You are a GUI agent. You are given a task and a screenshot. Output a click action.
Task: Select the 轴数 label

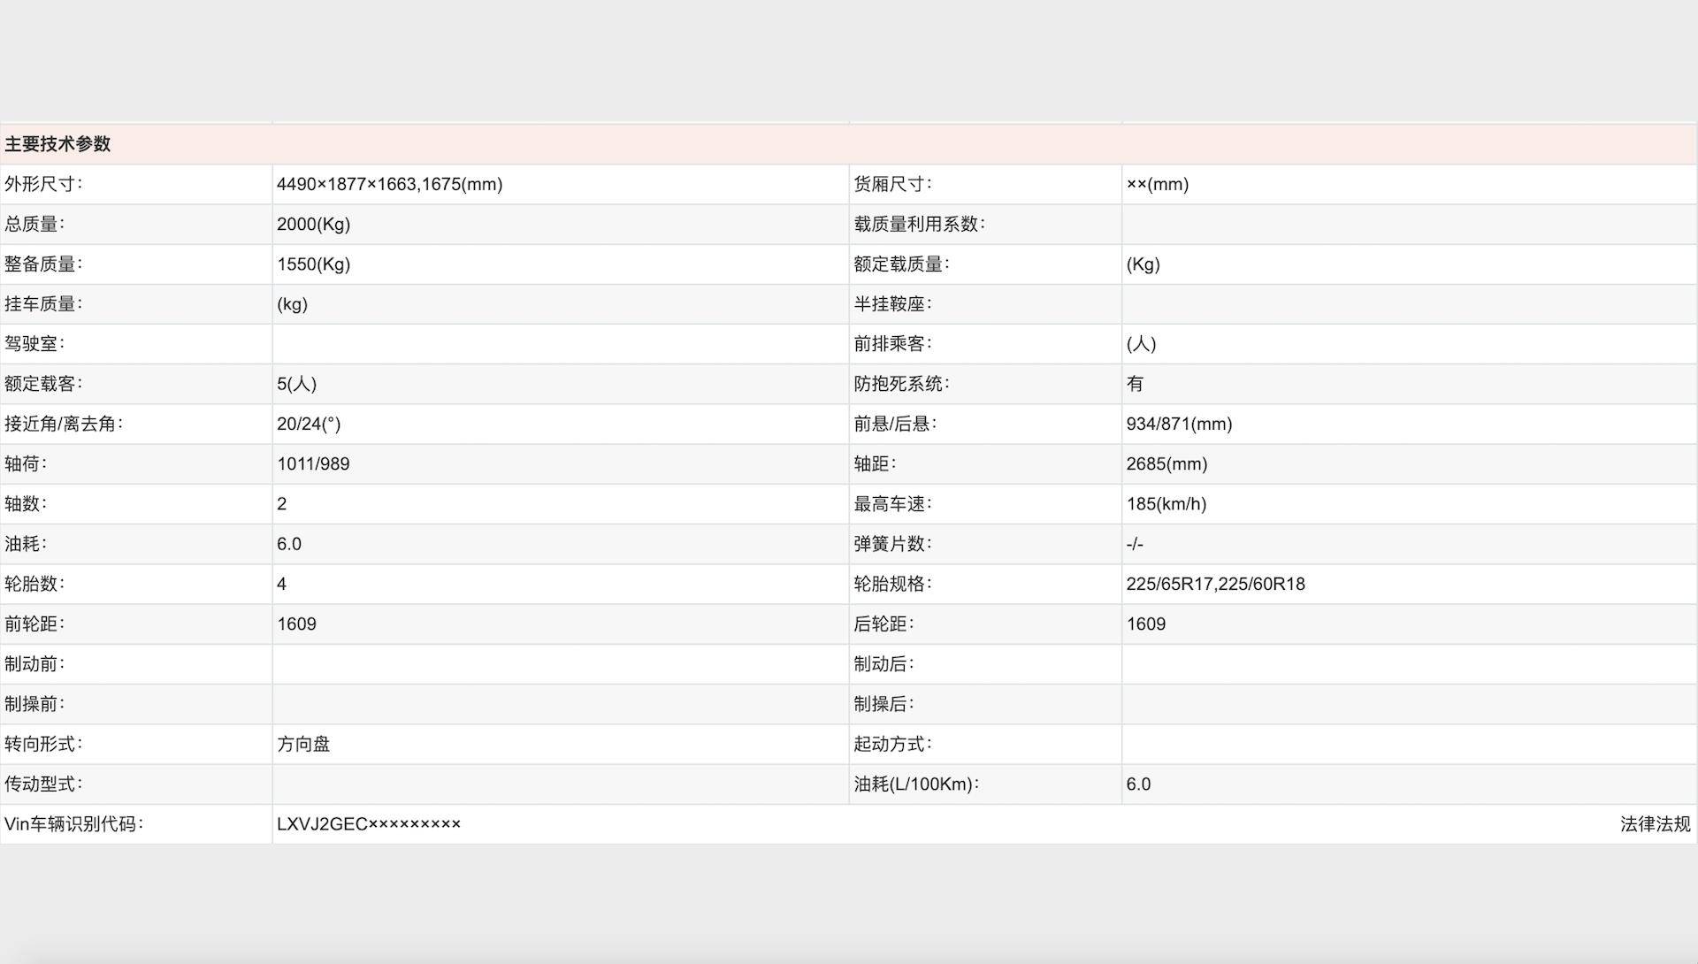pyautogui.click(x=26, y=503)
